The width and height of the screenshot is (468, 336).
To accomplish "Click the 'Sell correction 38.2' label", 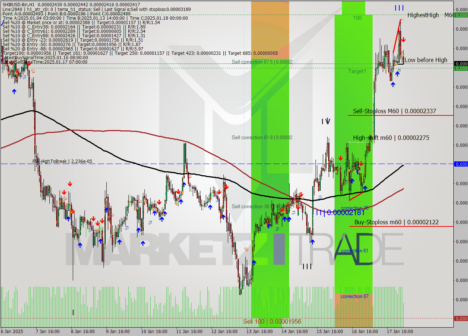I will [x=262, y=206].
